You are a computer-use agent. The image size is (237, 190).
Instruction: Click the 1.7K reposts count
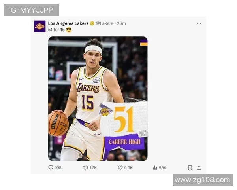coord(93,168)
